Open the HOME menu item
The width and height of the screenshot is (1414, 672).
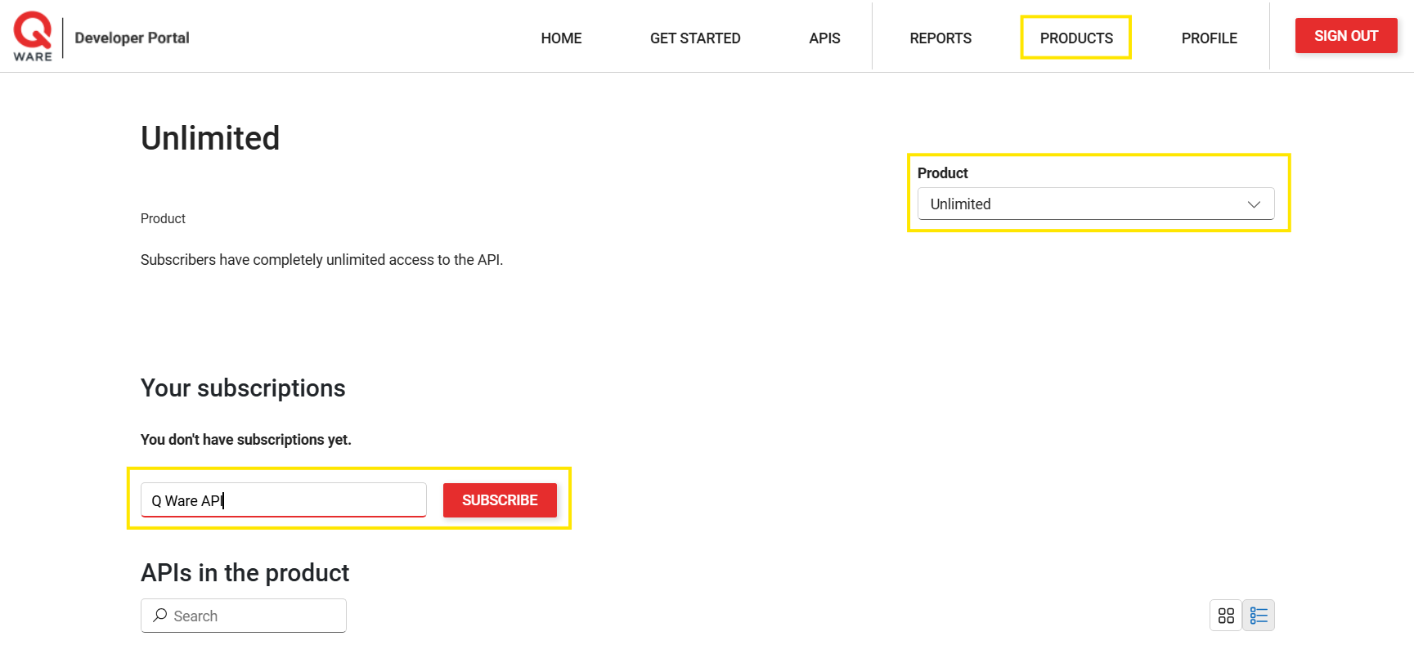561,38
